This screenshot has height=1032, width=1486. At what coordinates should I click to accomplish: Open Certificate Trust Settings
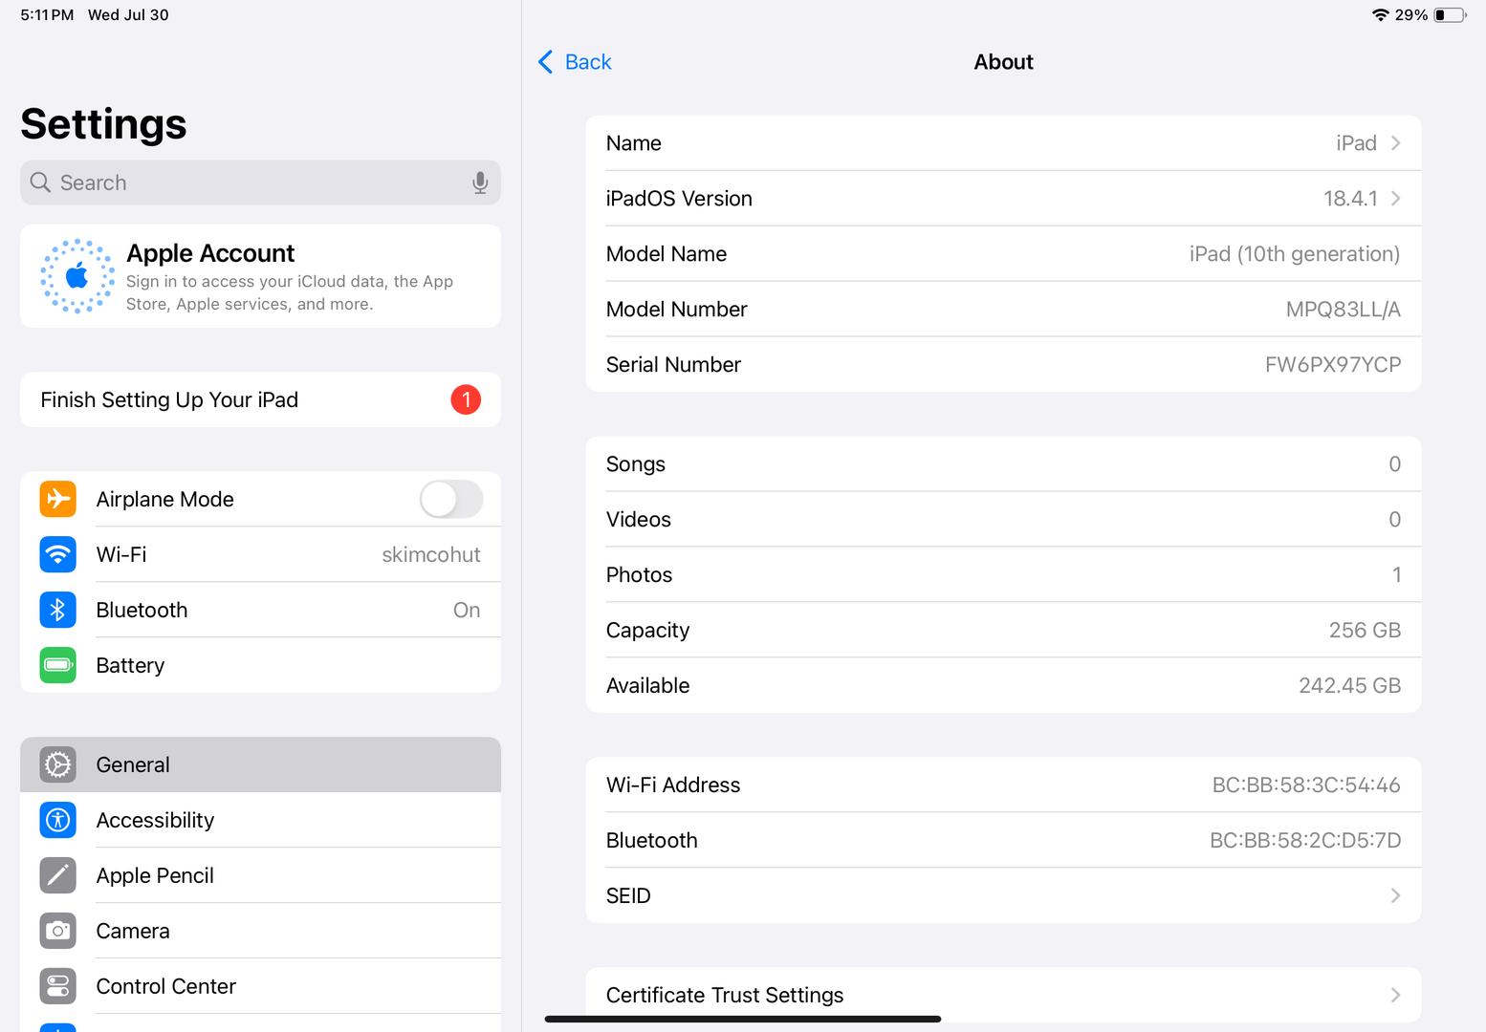click(1003, 996)
